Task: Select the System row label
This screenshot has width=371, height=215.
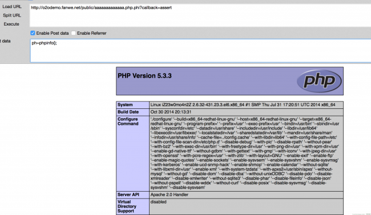Action: click(x=125, y=105)
